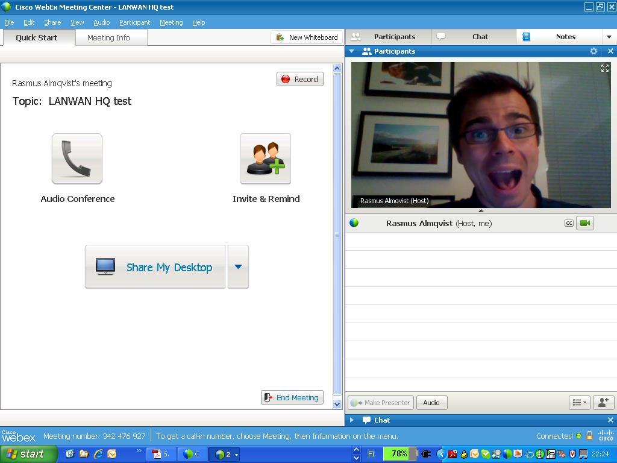Toggle the Participants panel button

point(389,37)
